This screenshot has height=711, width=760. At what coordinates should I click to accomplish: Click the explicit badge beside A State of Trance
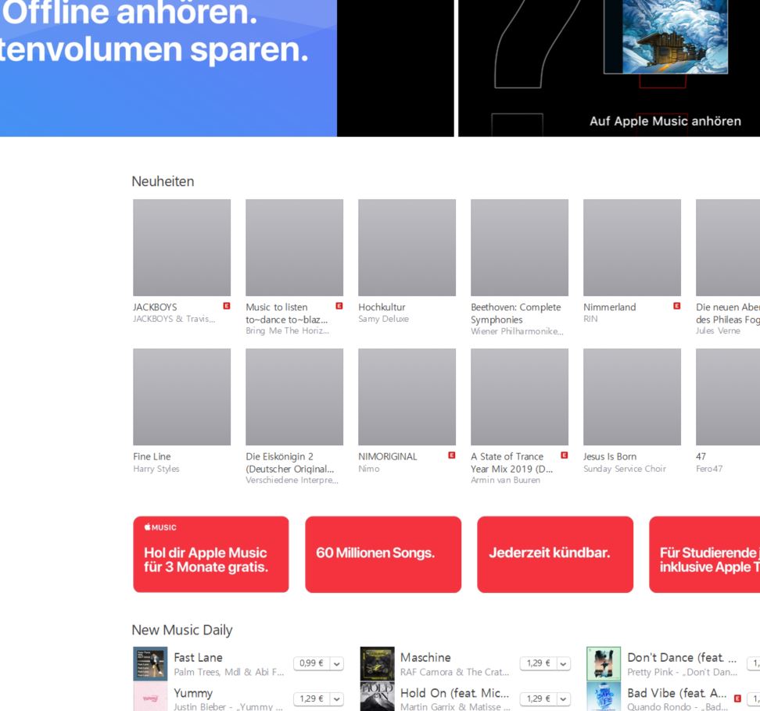(x=565, y=455)
